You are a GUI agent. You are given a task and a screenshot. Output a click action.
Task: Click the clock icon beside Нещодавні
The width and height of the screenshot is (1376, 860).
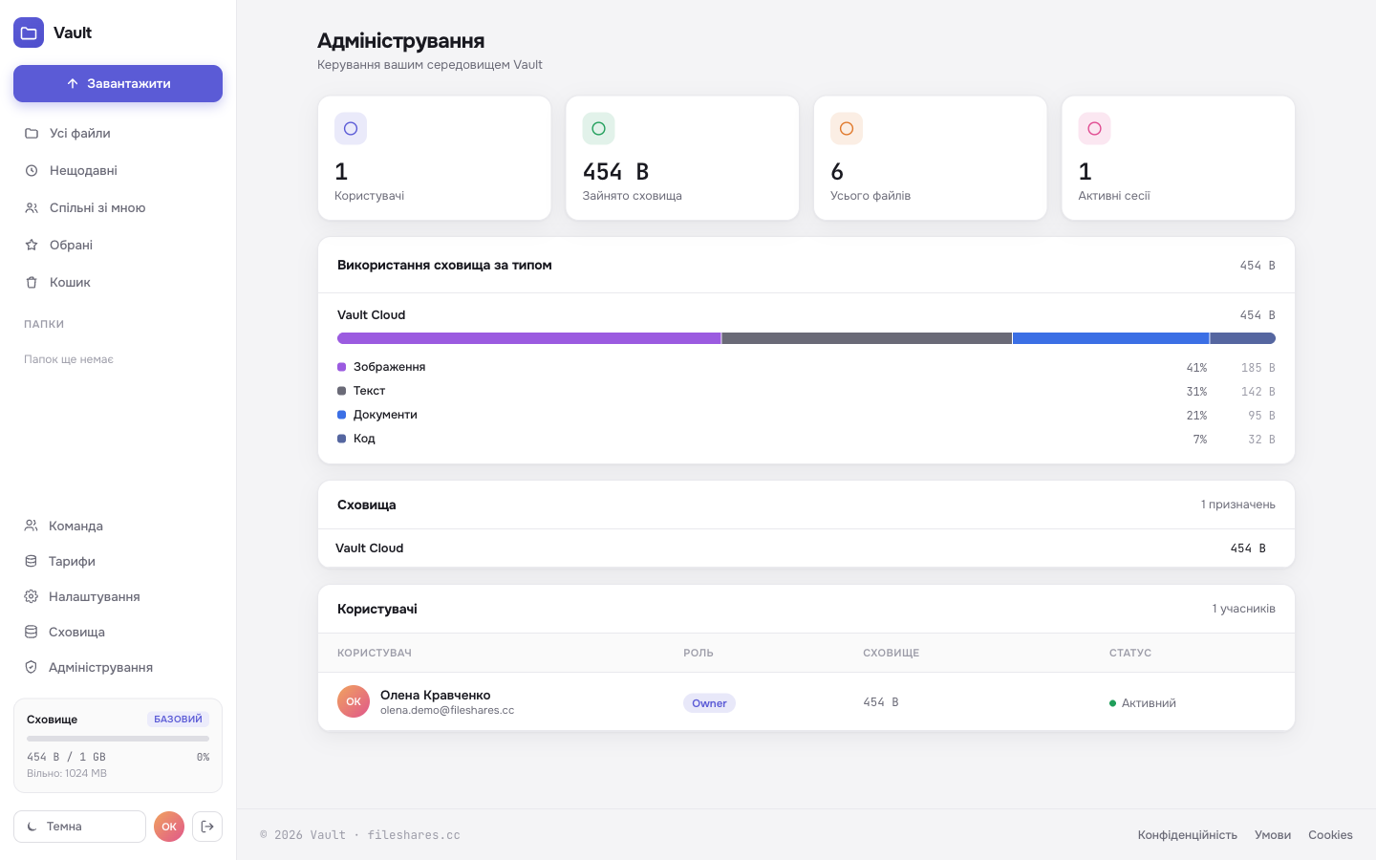[32, 170]
